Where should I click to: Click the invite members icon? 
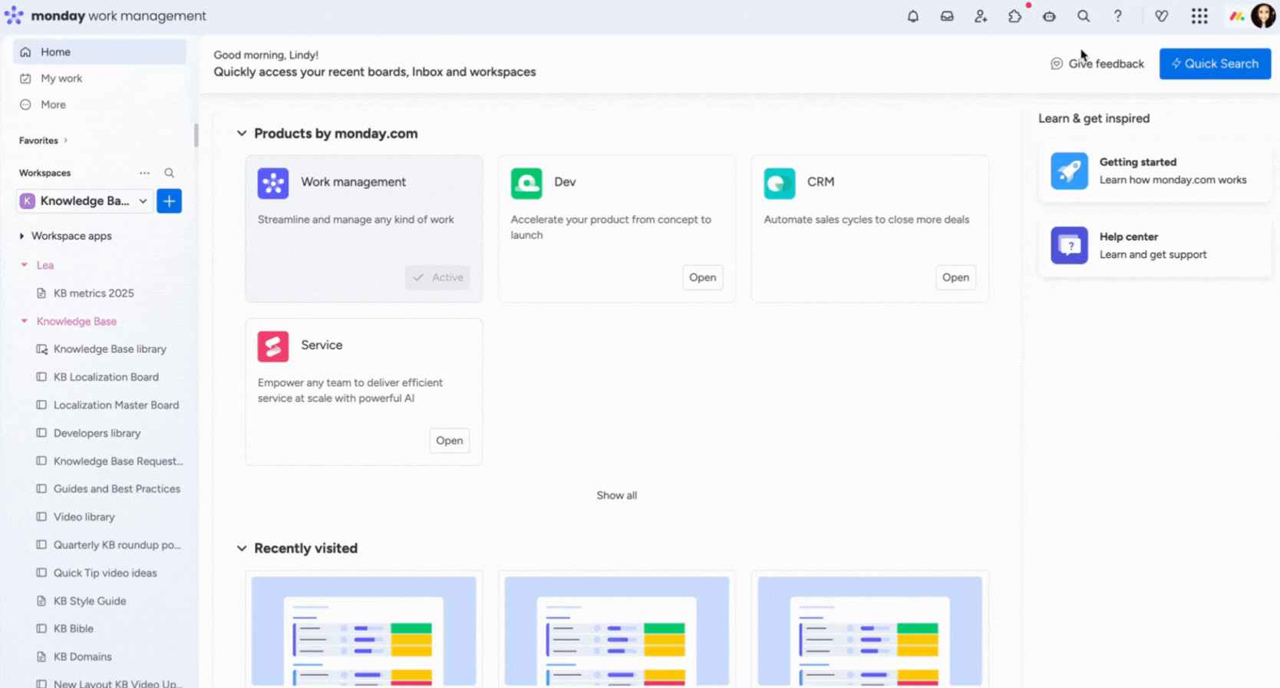[981, 16]
